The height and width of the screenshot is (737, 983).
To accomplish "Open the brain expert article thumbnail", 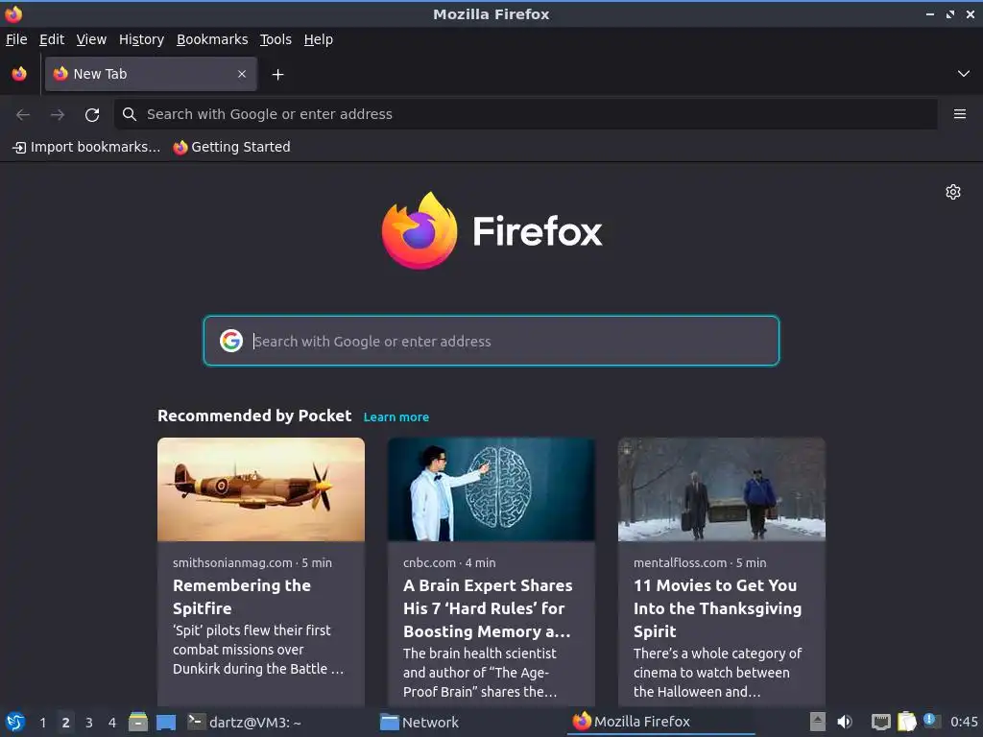I will pos(491,489).
